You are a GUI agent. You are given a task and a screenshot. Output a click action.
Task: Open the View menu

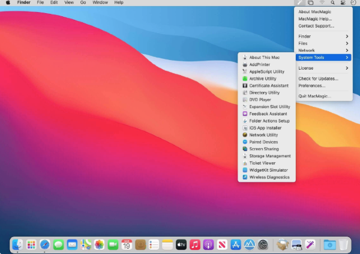[x=69, y=2]
